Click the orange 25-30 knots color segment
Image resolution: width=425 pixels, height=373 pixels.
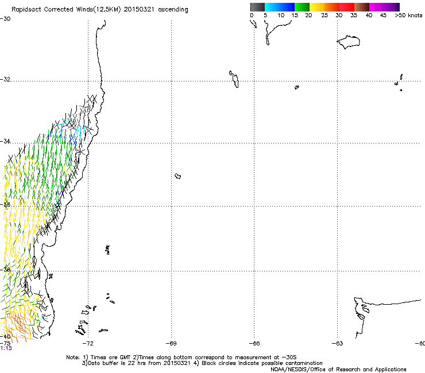pos(332,7)
